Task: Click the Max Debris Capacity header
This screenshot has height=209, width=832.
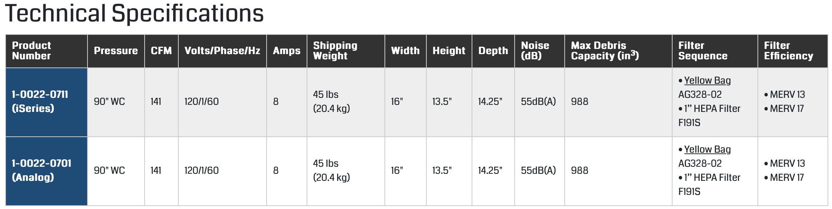Action: pos(605,51)
